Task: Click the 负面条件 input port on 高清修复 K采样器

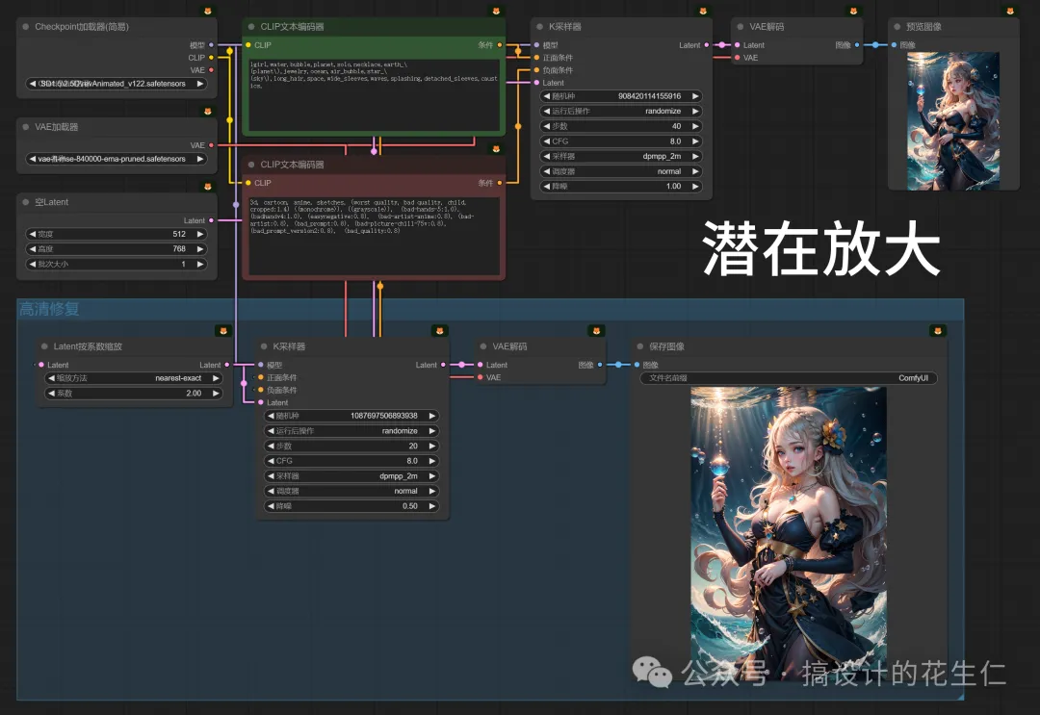Action: [x=261, y=391]
